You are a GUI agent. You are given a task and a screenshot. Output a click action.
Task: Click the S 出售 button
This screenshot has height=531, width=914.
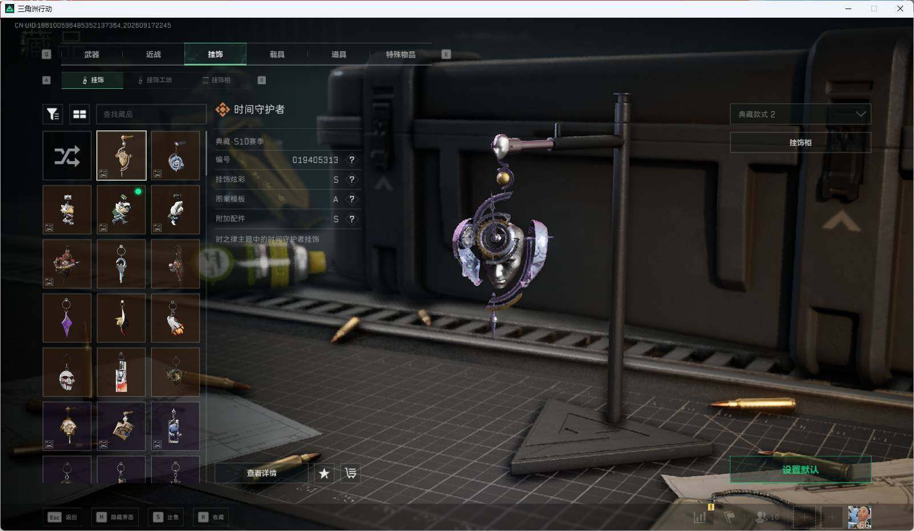click(165, 517)
